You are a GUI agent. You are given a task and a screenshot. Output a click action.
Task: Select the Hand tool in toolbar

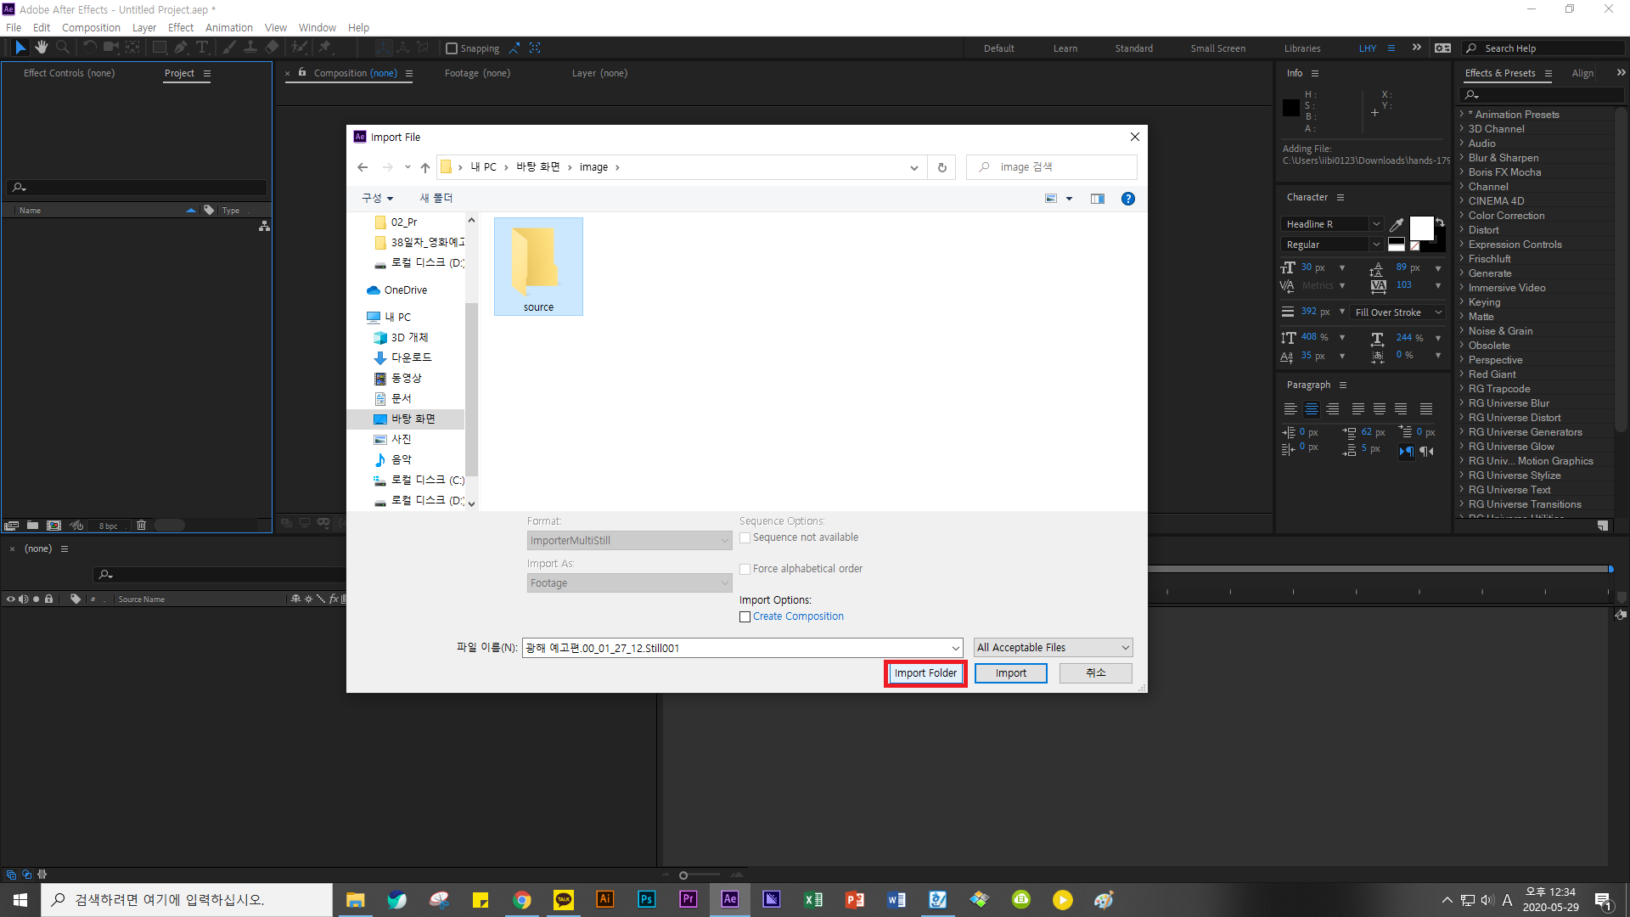click(x=41, y=48)
